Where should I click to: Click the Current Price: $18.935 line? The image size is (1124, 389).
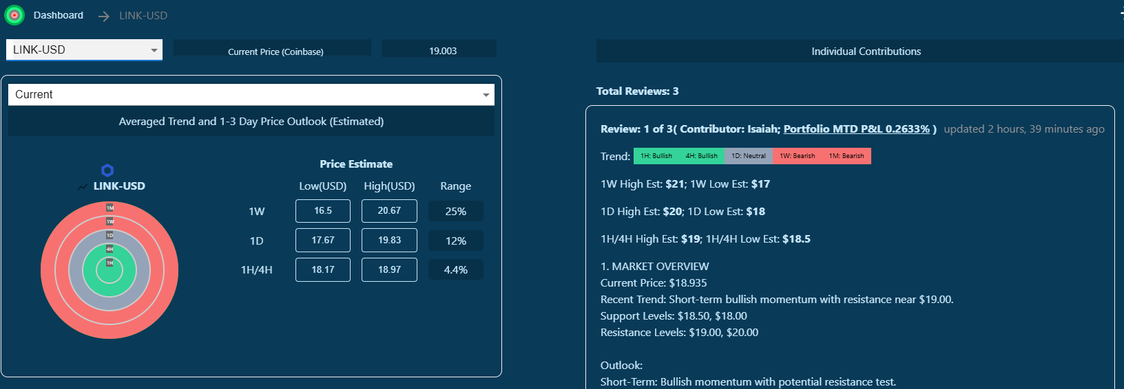[x=654, y=283]
